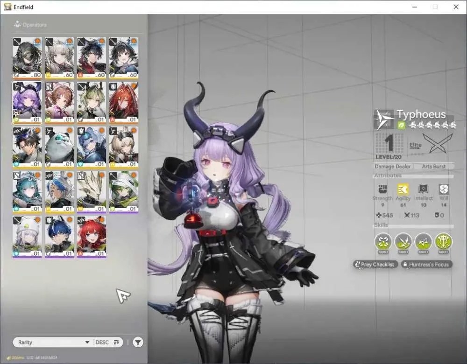Select the panda operator portrait

coord(60,147)
